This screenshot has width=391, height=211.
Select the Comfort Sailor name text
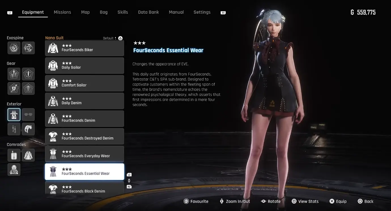click(74, 85)
